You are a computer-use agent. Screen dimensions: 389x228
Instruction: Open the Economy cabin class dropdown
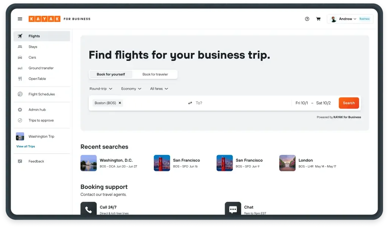pos(131,89)
